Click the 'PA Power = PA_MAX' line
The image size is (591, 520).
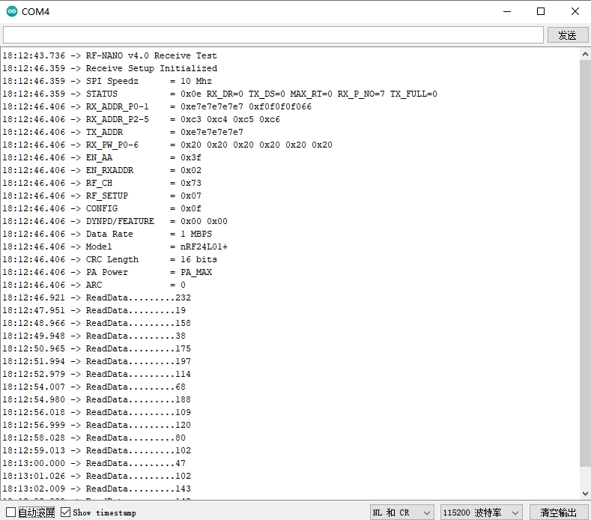(x=107, y=272)
